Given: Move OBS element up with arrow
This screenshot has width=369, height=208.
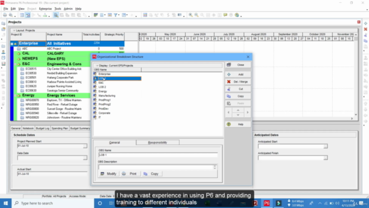Looking at the screenshot, I should click(x=238, y=110).
